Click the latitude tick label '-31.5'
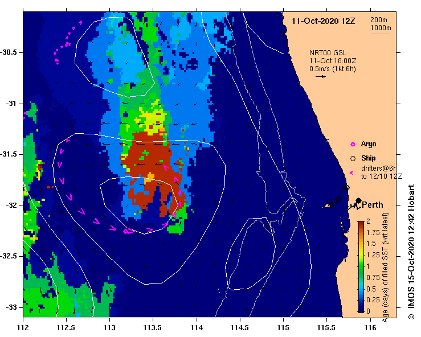 [9, 154]
